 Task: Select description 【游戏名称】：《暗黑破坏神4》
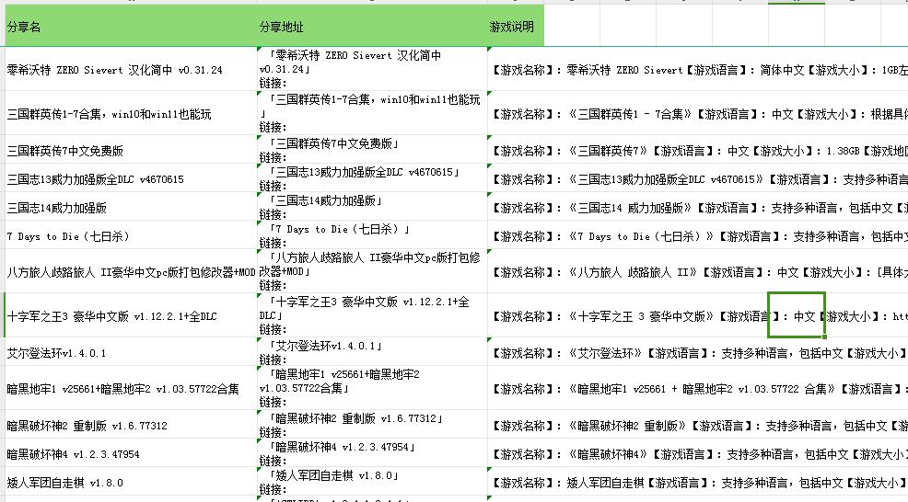(x=698, y=453)
